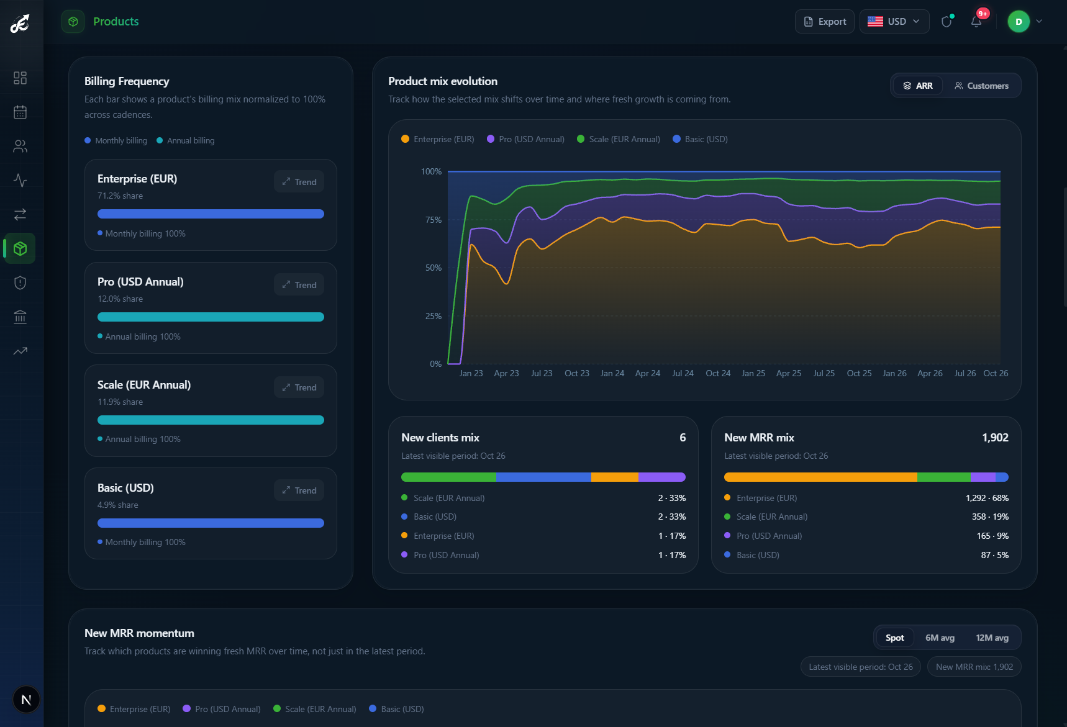Toggle Scale (EUR Annual) series in mix evolution legend
The image size is (1067, 727).
[x=619, y=139]
